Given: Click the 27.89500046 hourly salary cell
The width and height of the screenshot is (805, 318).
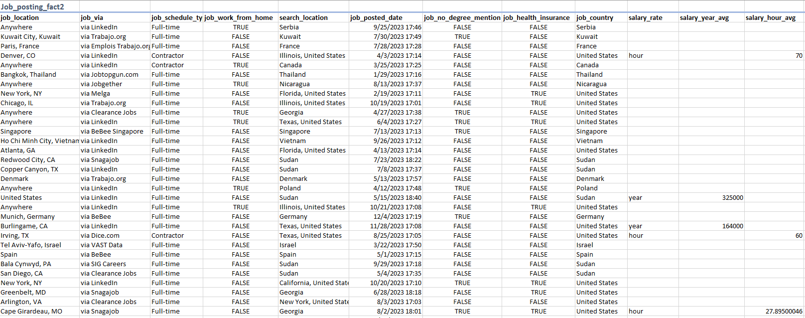Looking at the screenshot, I should (775, 311).
